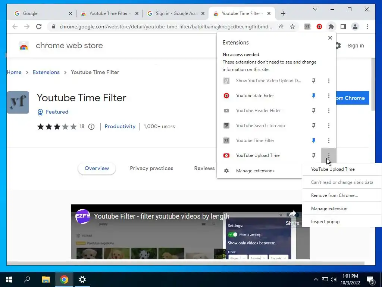Open the Settings gear on the taskbar
This screenshot has height=287, width=382.
pyautogui.click(x=82, y=280)
